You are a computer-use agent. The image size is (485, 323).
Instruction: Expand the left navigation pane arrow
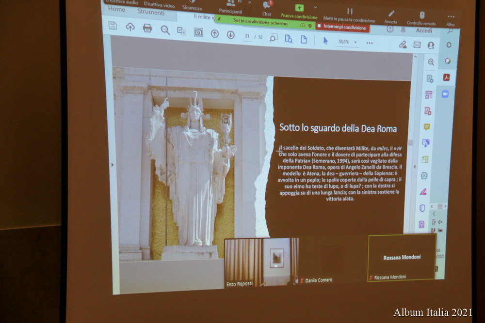click(x=113, y=165)
